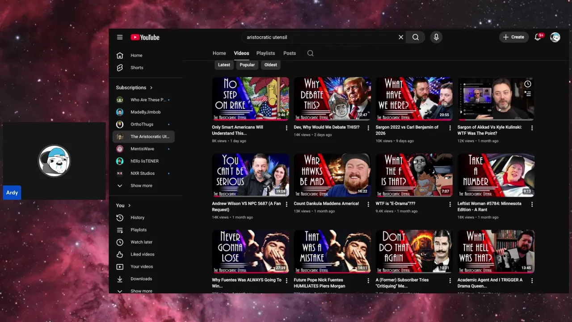This screenshot has height=322, width=572.
Task: Open 'What Have We Here?' thumbnail
Action: 414,99
